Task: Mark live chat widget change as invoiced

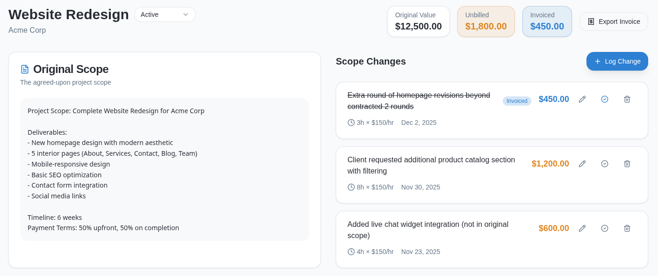Action: click(x=605, y=228)
